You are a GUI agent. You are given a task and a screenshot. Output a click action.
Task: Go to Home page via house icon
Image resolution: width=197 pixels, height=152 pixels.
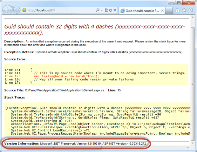point(177,10)
